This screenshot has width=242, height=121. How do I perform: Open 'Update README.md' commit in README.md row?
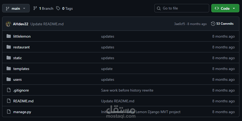click(118, 101)
